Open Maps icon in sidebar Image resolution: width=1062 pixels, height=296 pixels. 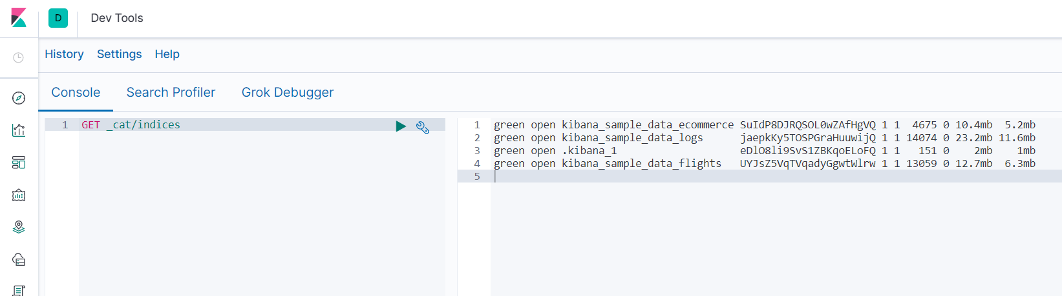pyautogui.click(x=19, y=227)
